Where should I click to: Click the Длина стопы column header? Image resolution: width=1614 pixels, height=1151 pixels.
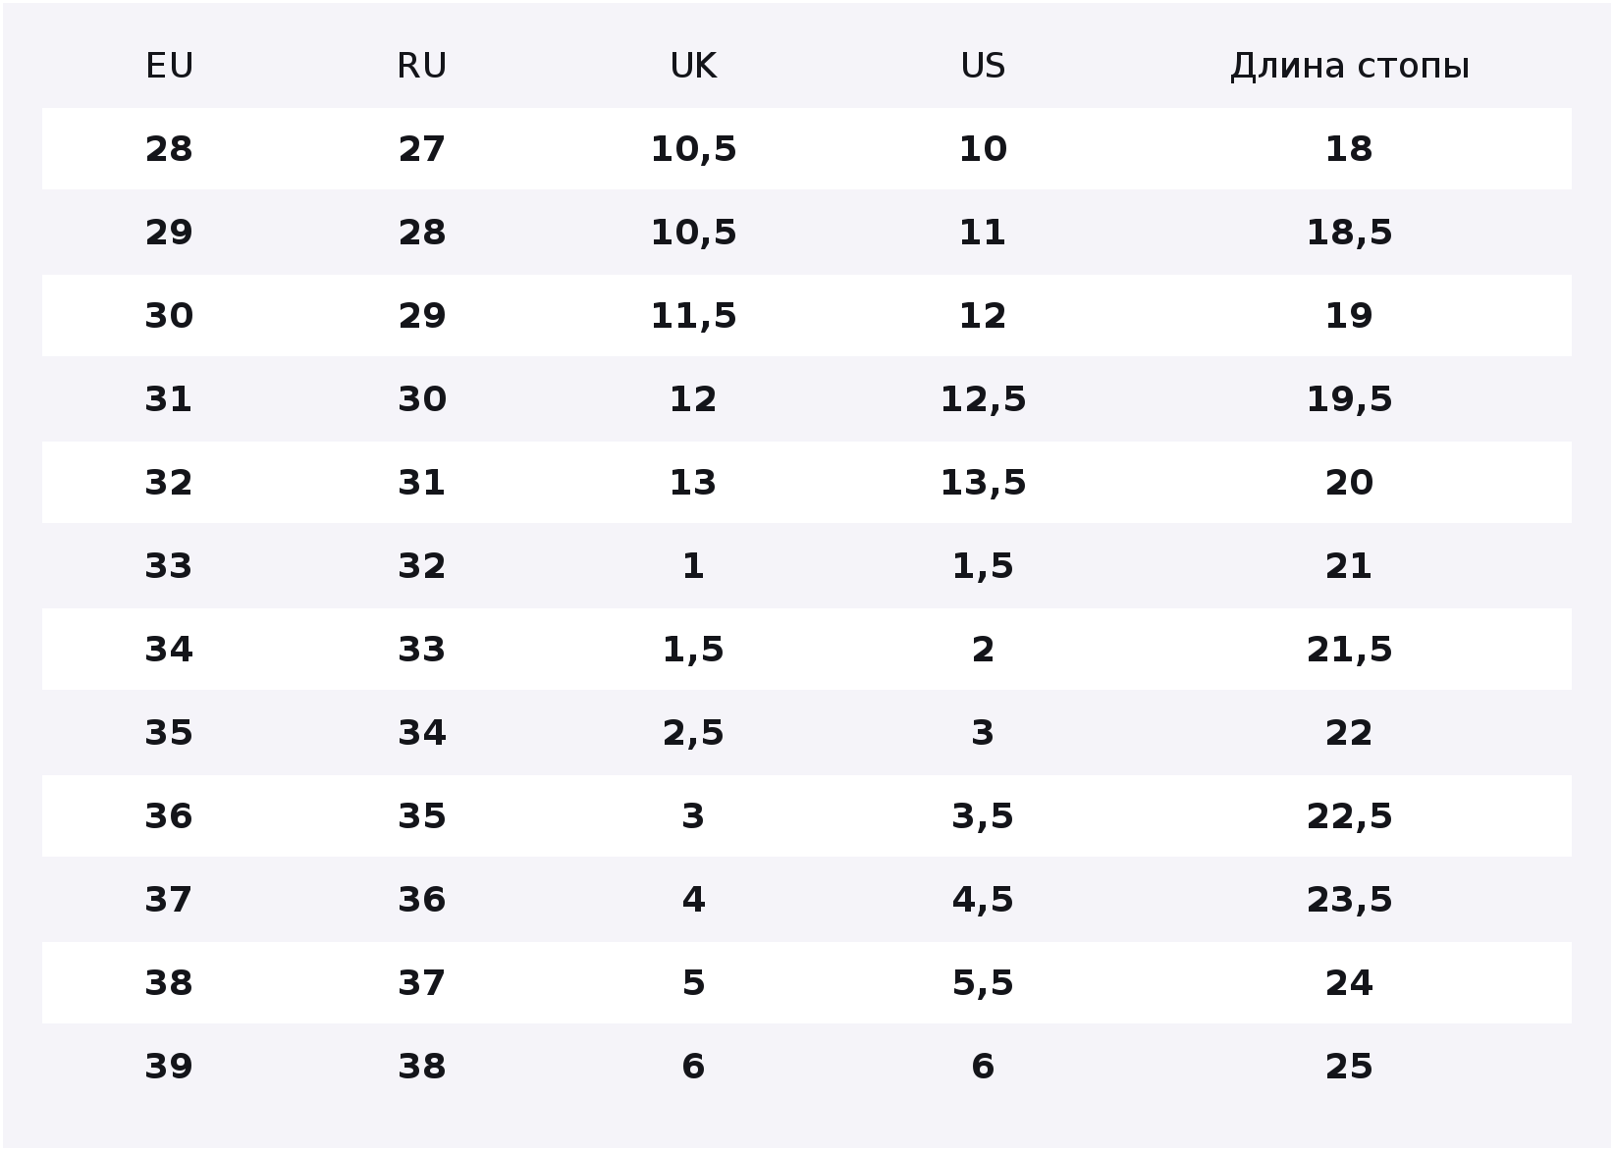tap(1350, 66)
